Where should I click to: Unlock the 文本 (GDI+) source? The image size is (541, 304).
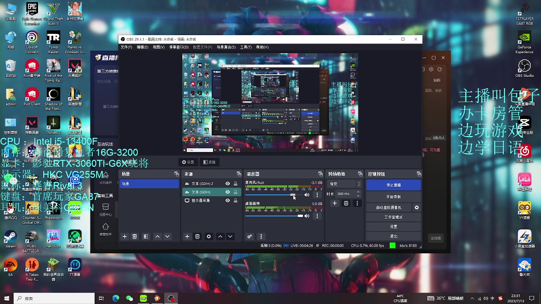[x=235, y=192]
